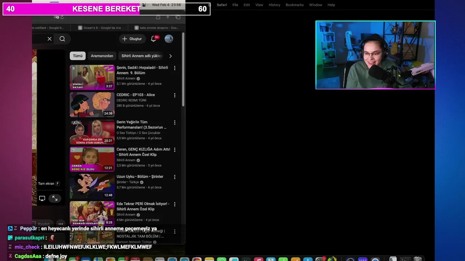This screenshot has height=261, width=465.
Task: Click the 24:38 Cedric cartoon thumbnail
Action: [x=92, y=104]
